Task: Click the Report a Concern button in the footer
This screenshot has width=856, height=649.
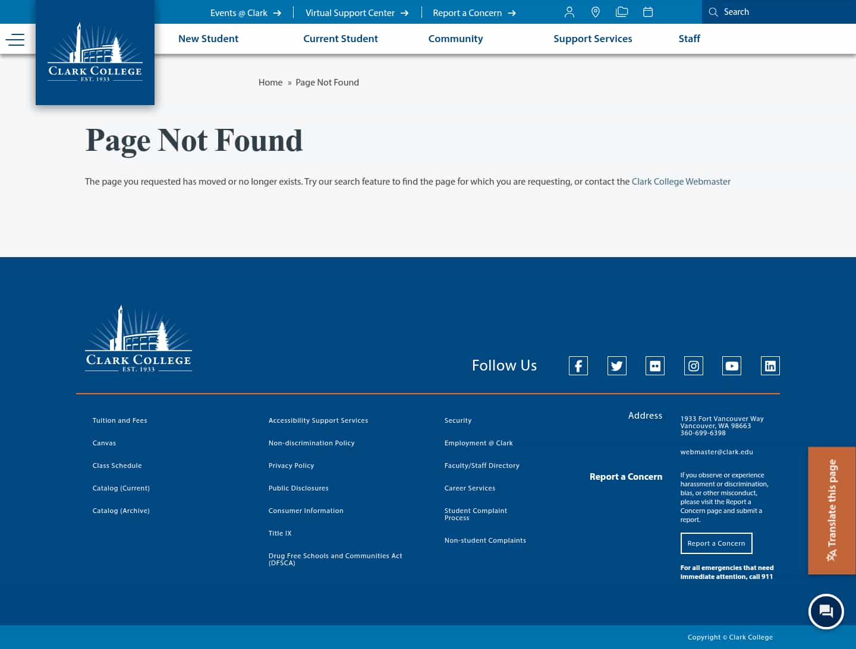Action: tap(716, 543)
